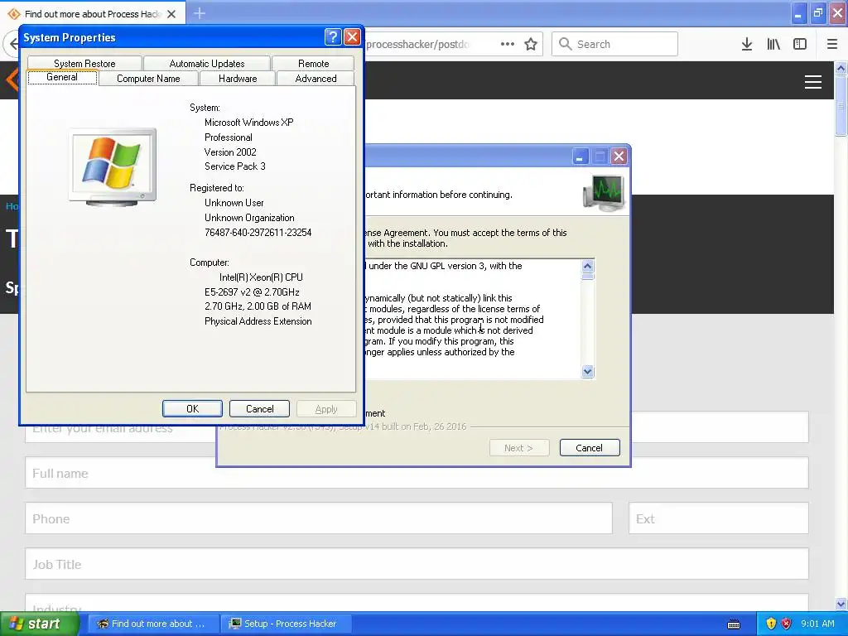
Task: Close the Process Hacker setup window
Action: coord(619,157)
